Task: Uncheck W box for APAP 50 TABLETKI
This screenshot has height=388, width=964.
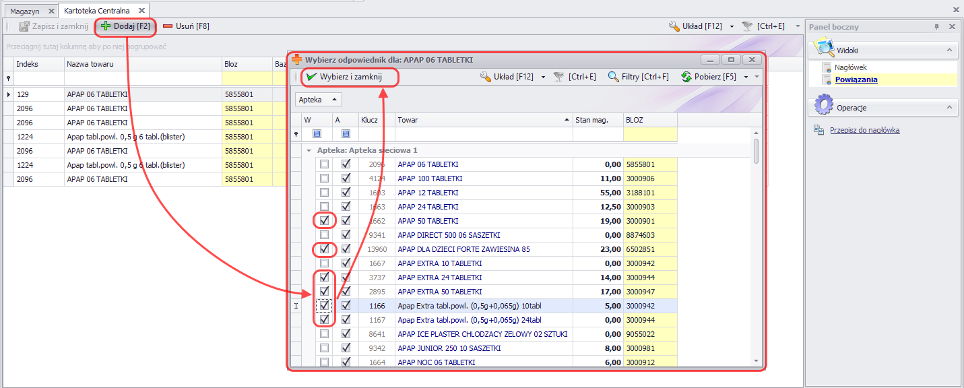Action: (x=324, y=220)
